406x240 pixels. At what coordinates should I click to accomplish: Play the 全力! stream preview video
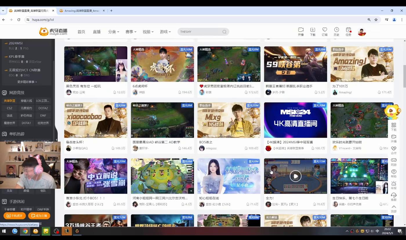click(296, 176)
